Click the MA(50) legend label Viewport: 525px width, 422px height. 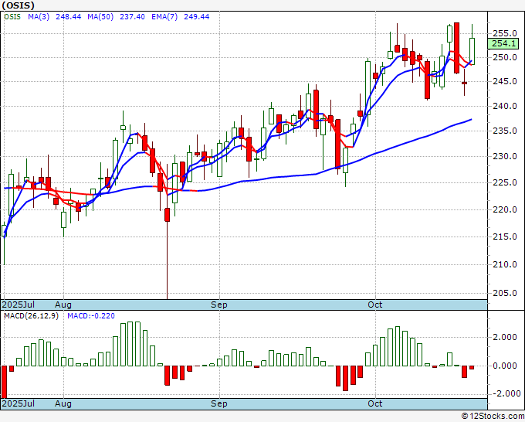100,17
